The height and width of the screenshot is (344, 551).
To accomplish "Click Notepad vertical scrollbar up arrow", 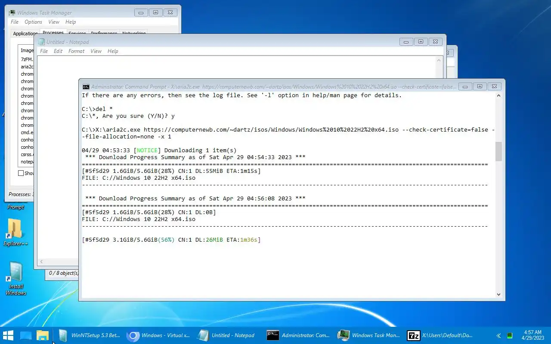I will [x=439, y=61].
